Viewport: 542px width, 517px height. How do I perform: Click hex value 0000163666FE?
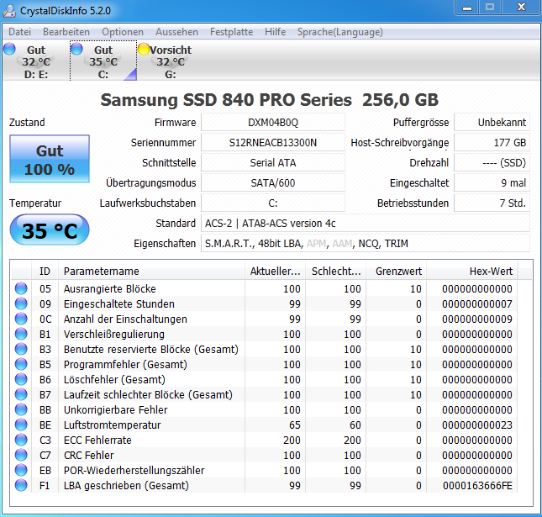point(477,486)
